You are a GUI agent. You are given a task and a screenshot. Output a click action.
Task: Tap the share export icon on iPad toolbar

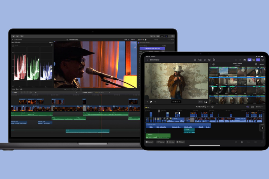click(x=214, y=60)
